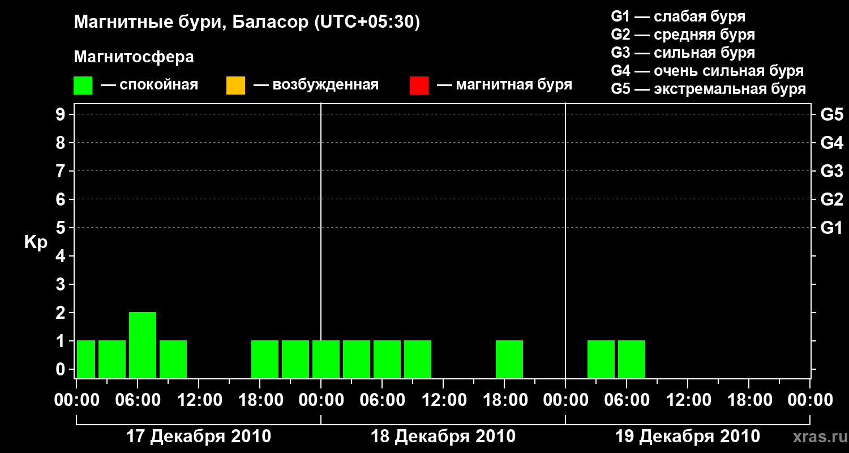Click the bar just after 00:00 on 18 December
The image size is (849, 453).
tap(326, 359)
